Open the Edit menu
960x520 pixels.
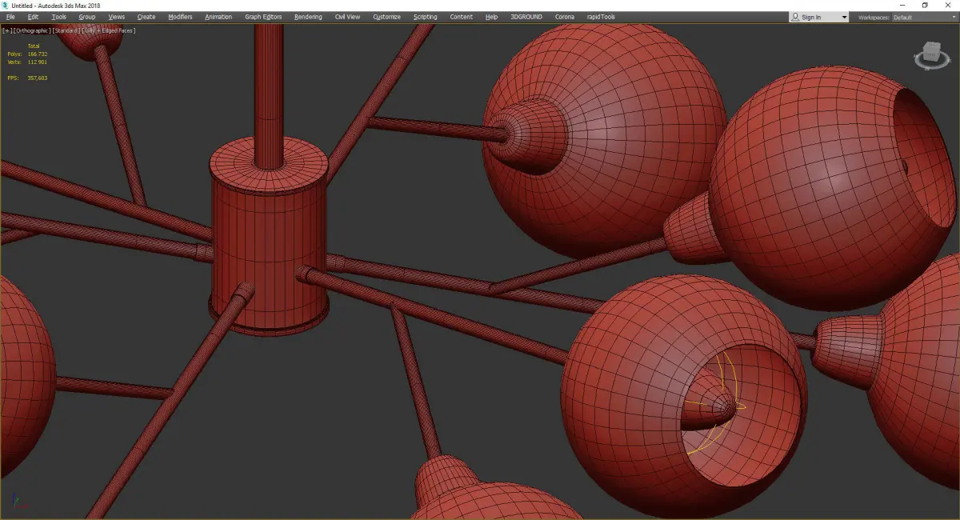pos(33,17)
